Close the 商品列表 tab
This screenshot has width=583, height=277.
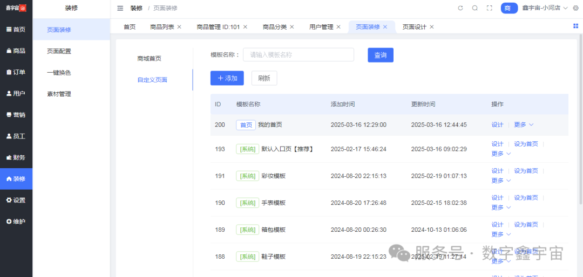click(x=179, y=27)
